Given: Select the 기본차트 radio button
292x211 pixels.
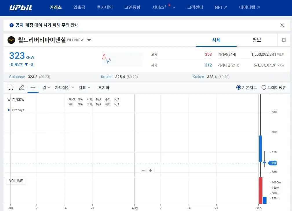Looking at the screenshot, I should tap(238, 87).
